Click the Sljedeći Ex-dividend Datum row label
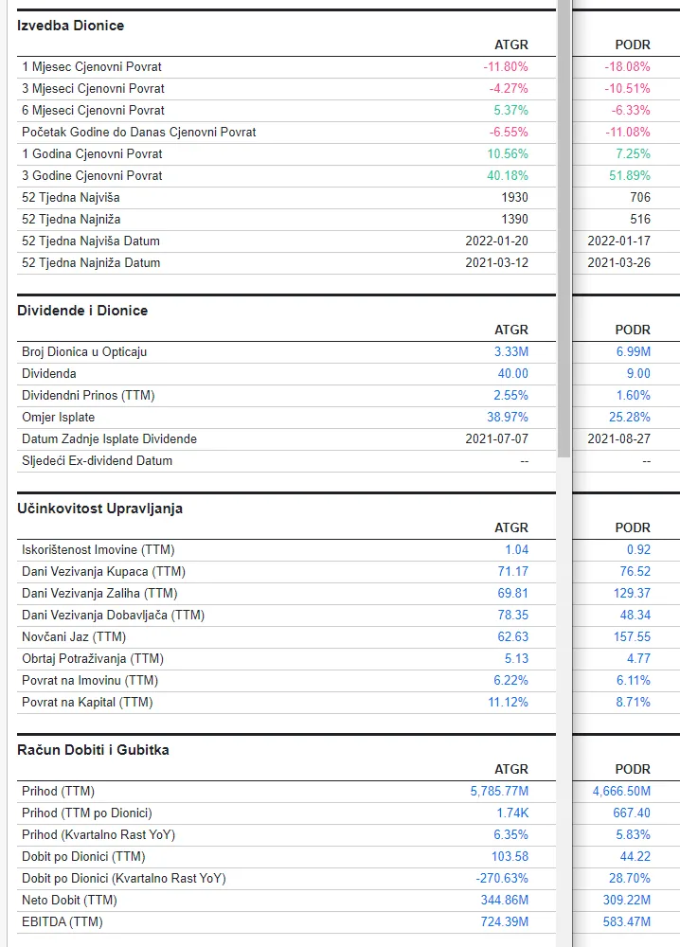 point(98,461)
